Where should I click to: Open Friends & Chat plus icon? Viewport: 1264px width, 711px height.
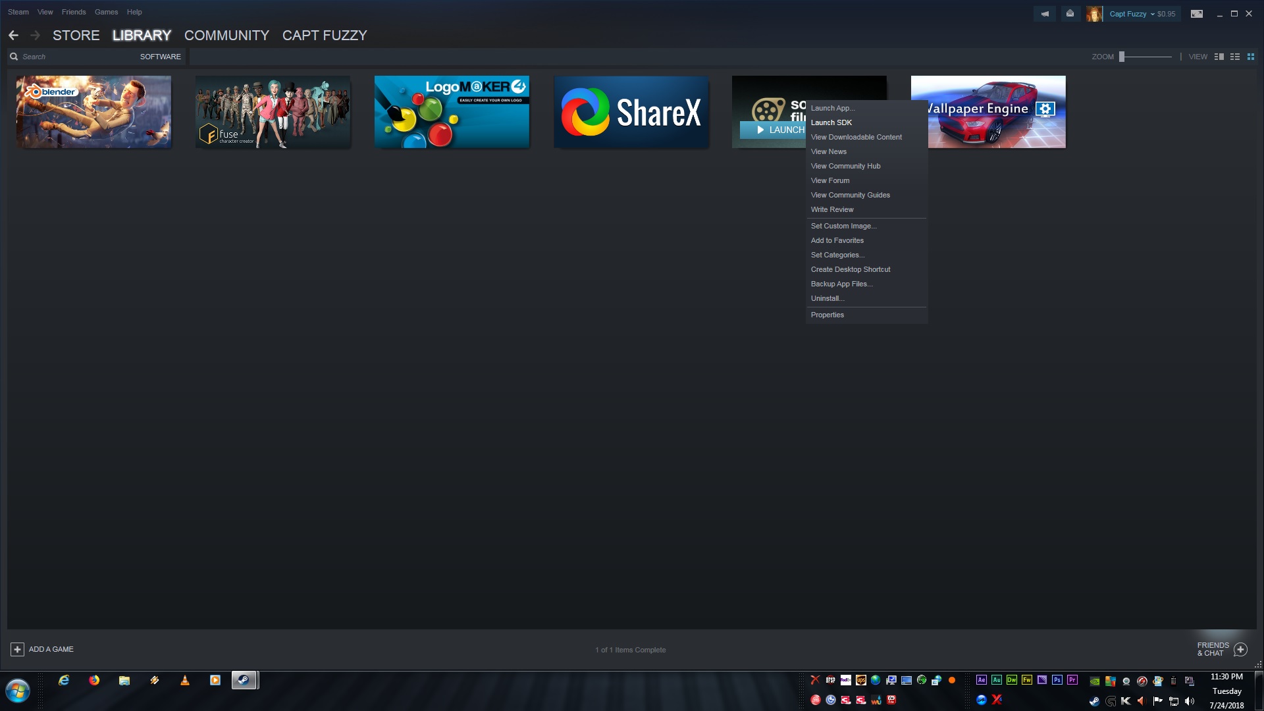(x=1240, y=650)
